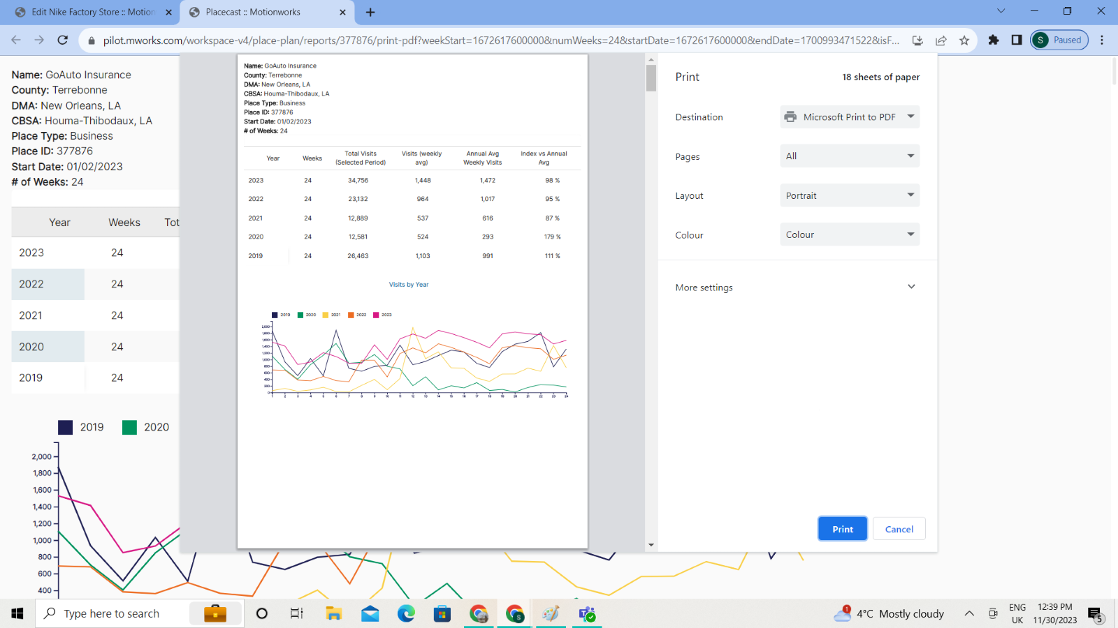Click the print preview page thumbnail
1118x628 pixels.
point(412,301)
